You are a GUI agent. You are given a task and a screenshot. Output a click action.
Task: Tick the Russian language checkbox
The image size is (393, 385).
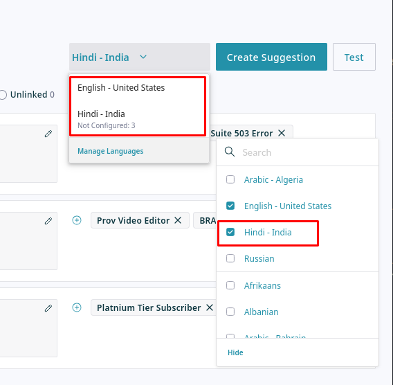tap(230, 258)
